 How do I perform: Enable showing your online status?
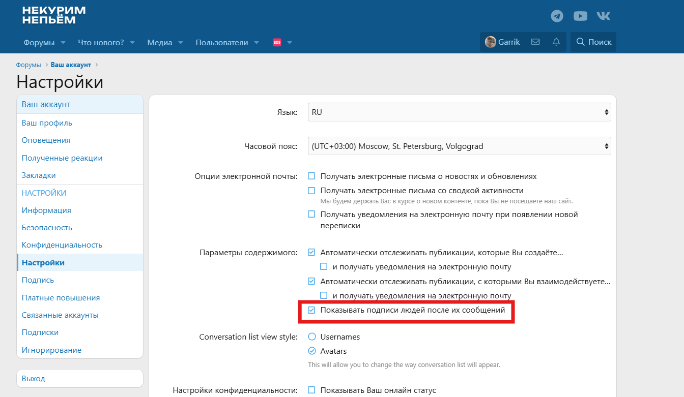312,390
